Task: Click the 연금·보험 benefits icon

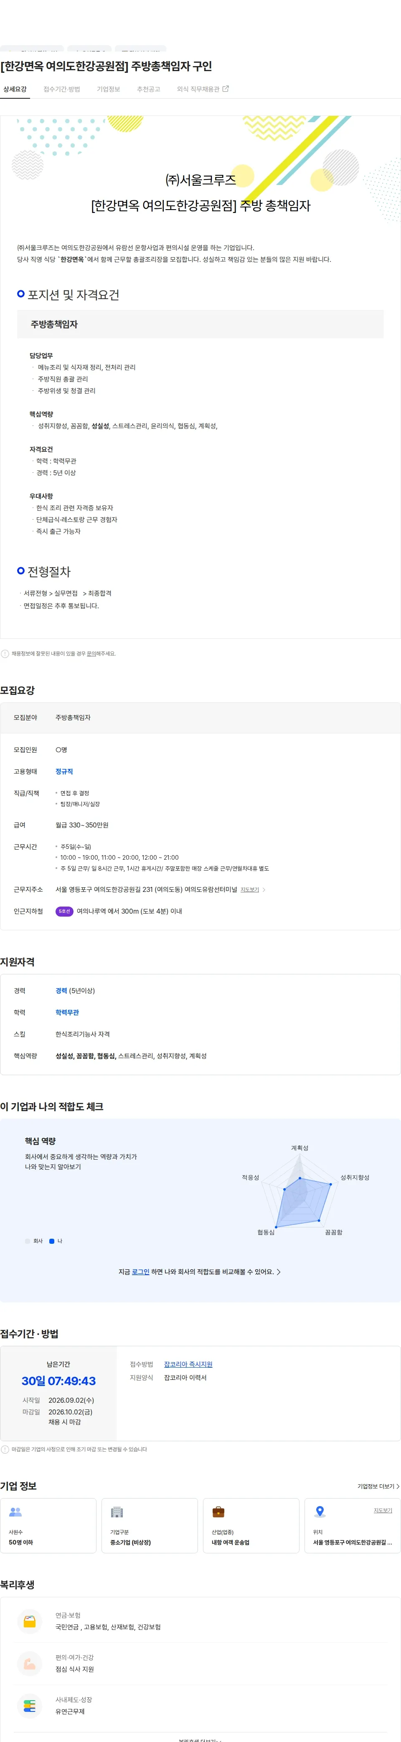Action: click(x=30, y=1622)
